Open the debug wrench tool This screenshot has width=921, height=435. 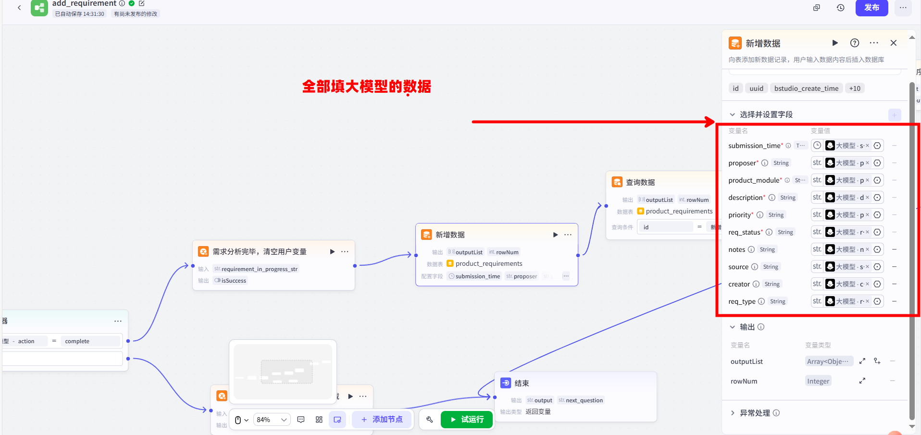point(429,420)
